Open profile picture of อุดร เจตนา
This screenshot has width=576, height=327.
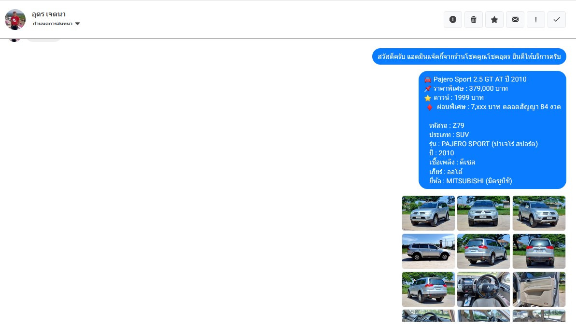15,19
